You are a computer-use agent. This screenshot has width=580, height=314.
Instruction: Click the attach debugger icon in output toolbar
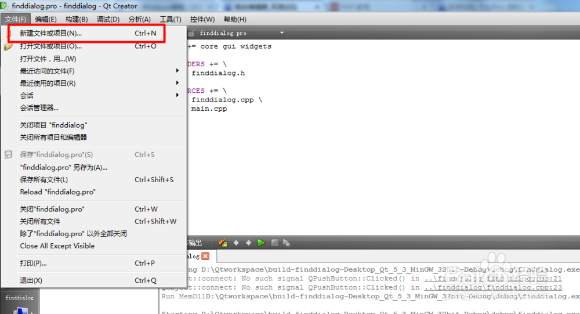[x=287, y=243]
